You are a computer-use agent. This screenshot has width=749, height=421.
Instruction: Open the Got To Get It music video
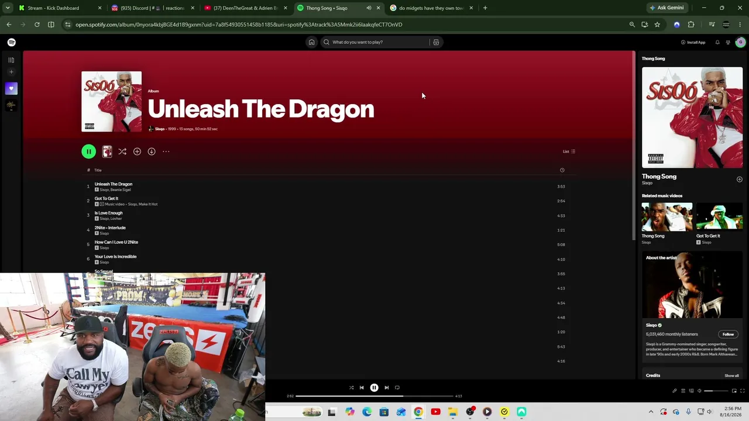tap(719, 217)
